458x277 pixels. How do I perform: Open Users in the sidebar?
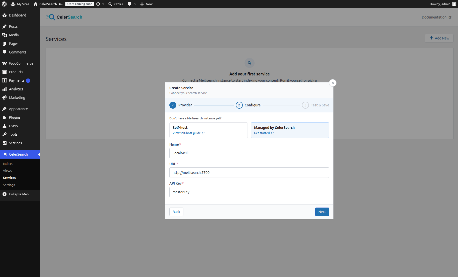click(x=20, y=126)
